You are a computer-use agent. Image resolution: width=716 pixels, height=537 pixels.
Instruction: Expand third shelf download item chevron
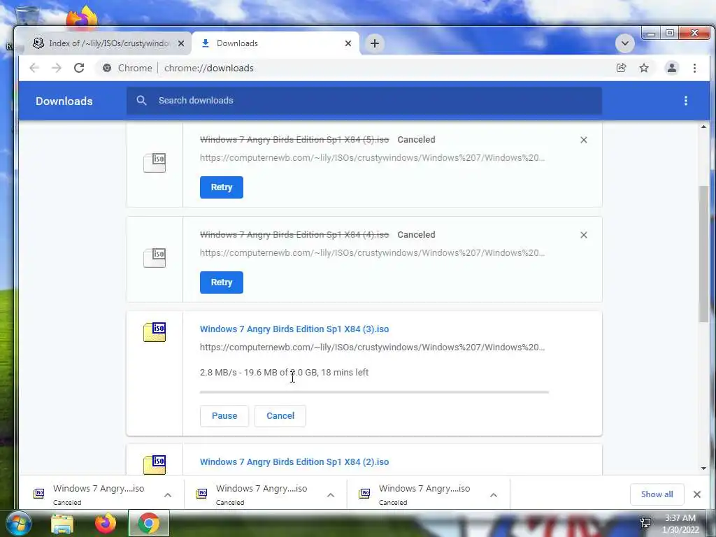click(x=494, y=495)
